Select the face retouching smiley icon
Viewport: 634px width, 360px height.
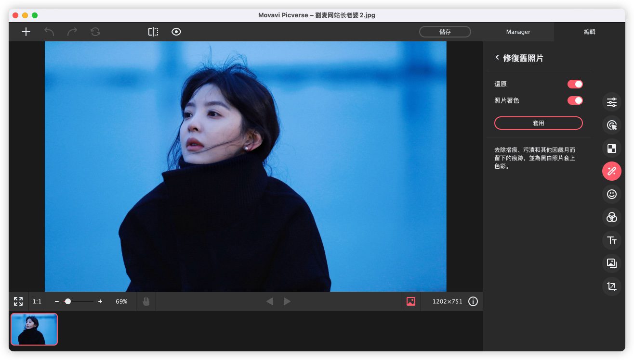tap(611, 194)
